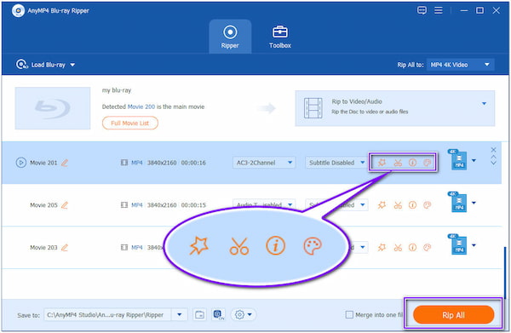
Task: Expand the output format arrow for Movie 201
Action: [x=474, y=160]
